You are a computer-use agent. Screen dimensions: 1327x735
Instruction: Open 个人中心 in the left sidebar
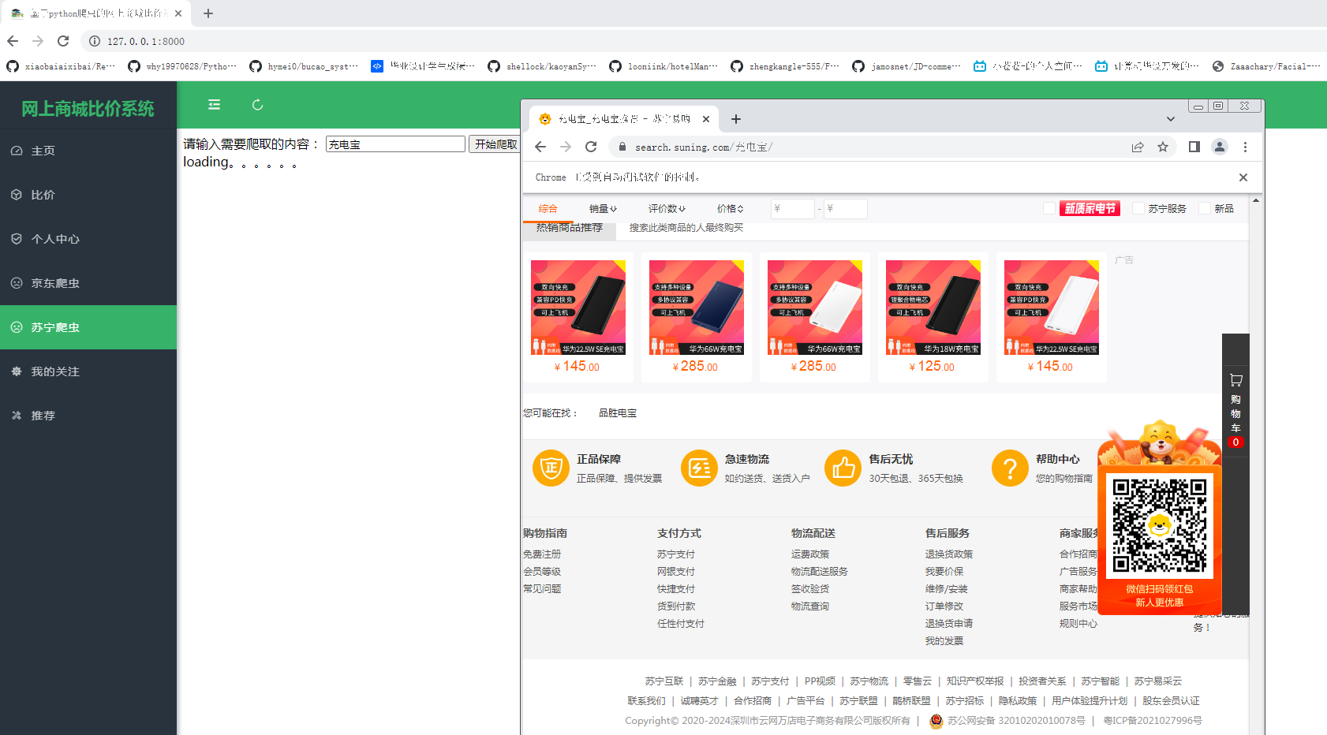pyautogui.click(x=88, y=239)
